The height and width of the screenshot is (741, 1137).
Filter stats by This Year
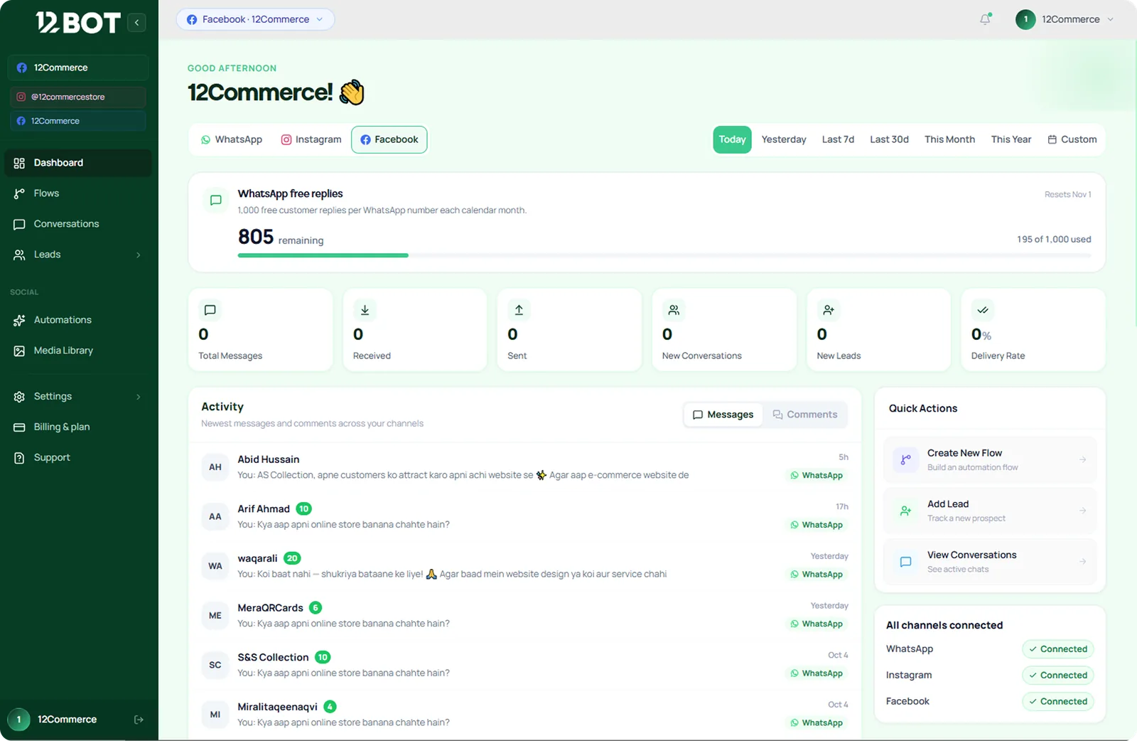[x=1011, y=139]
